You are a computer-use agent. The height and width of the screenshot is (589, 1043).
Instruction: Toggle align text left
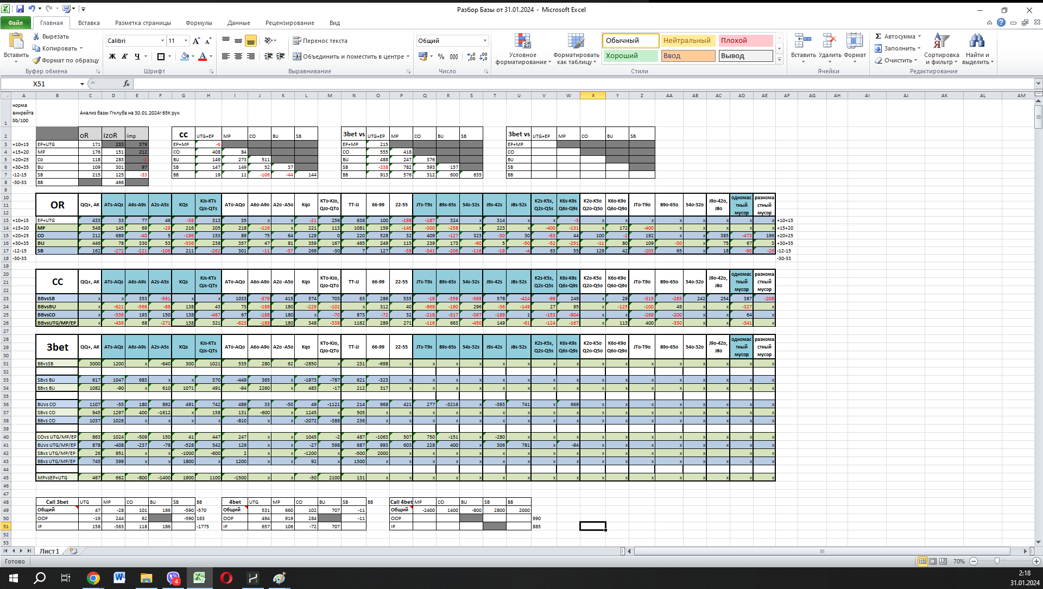[x=226, y=56]
